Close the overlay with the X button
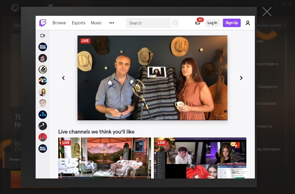This screenshot has height=194, width=295. (267, 12)
